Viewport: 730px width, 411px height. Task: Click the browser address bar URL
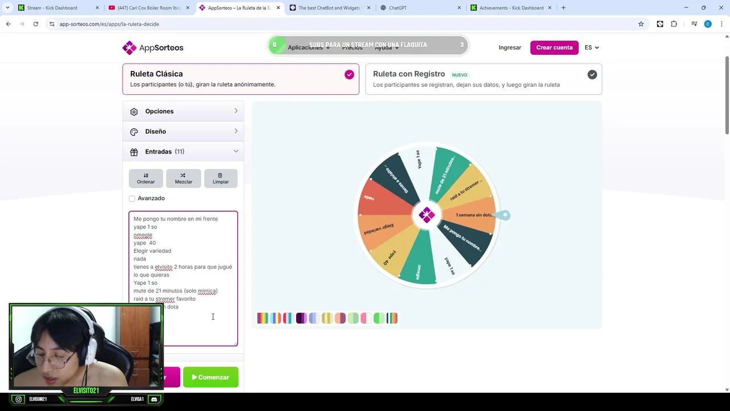[109, 24]
